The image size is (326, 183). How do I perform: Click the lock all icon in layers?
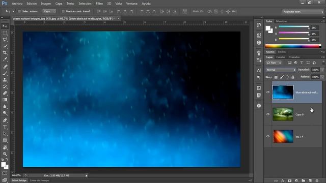click(293, 77)
